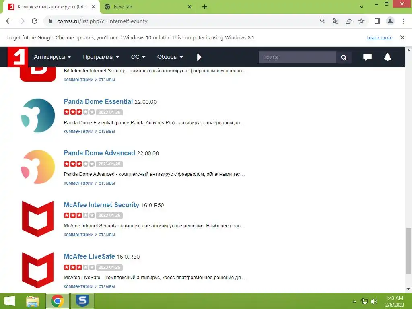Reload the page with the refresh icon
Image resolution: width=412 pixels, height=309 pixels.
click(35, 21)
